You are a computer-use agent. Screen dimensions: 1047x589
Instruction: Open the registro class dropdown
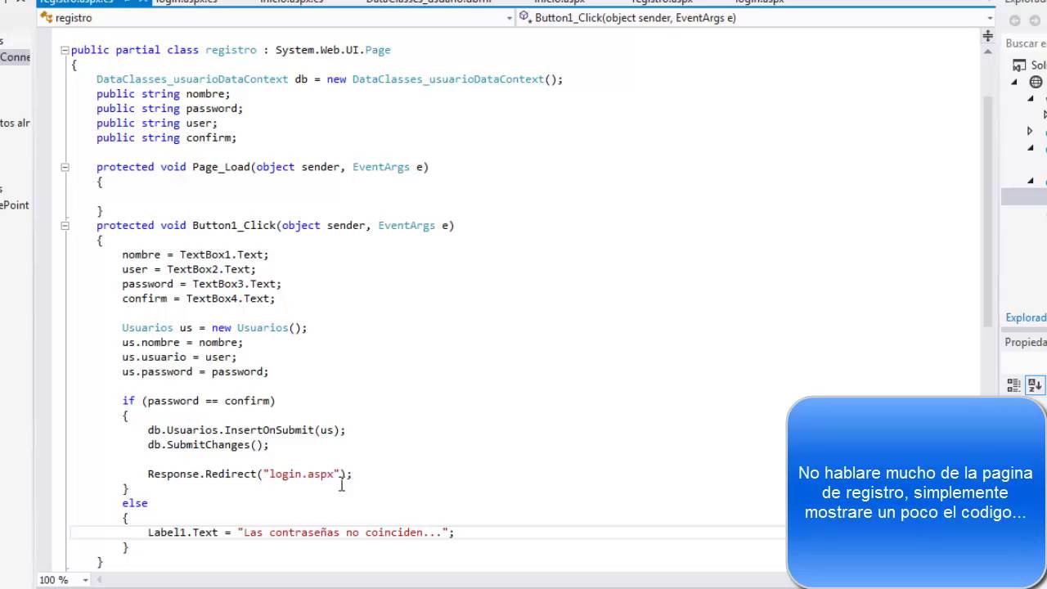tap(509, 18)
